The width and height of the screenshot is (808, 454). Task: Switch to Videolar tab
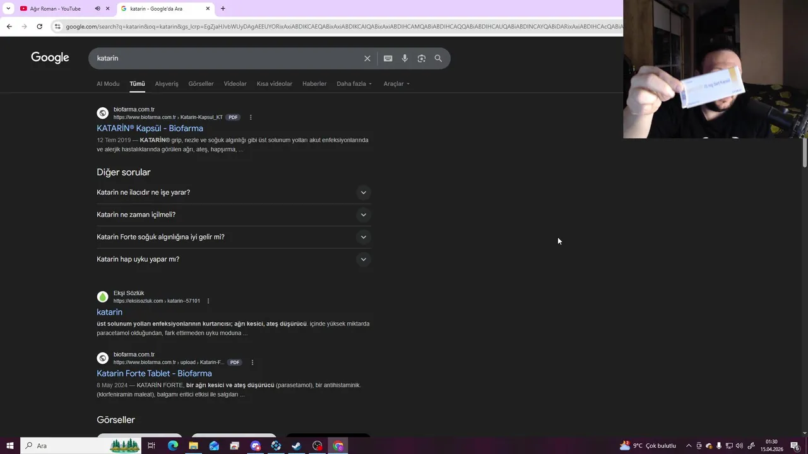[235, 84]
